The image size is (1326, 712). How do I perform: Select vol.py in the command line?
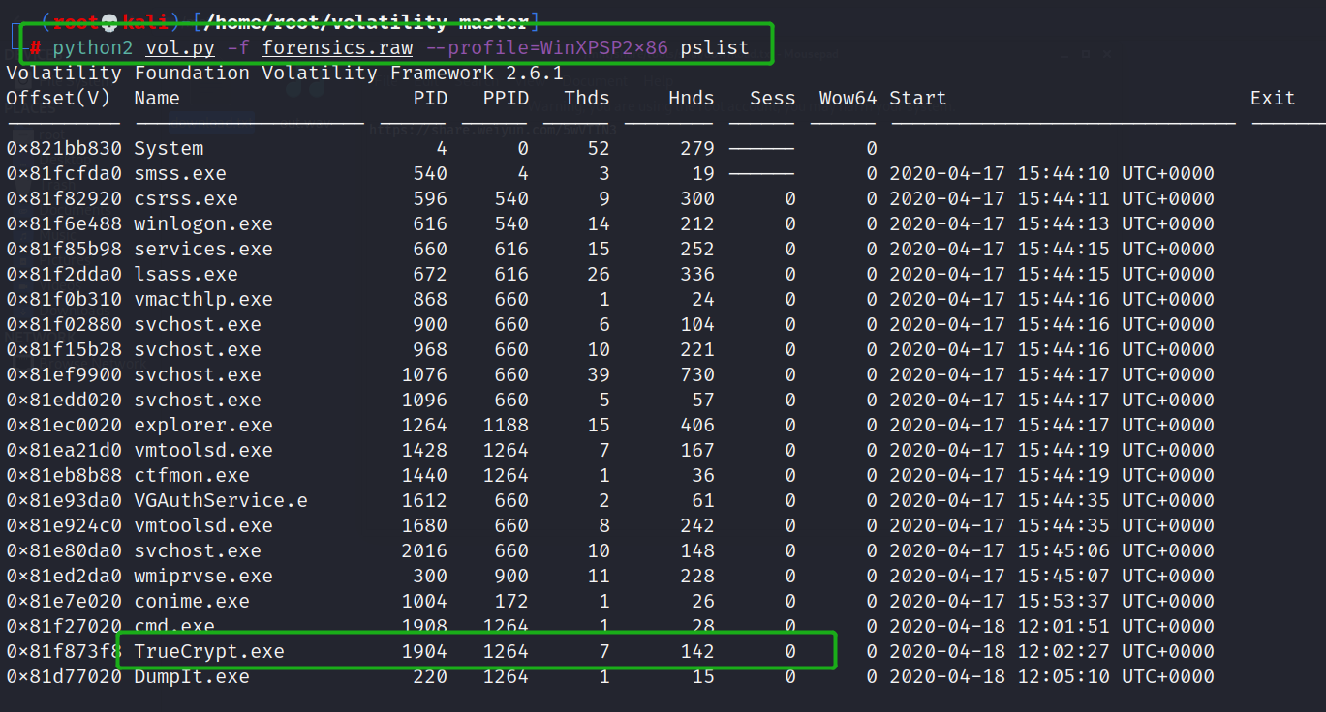pos(180,47)
